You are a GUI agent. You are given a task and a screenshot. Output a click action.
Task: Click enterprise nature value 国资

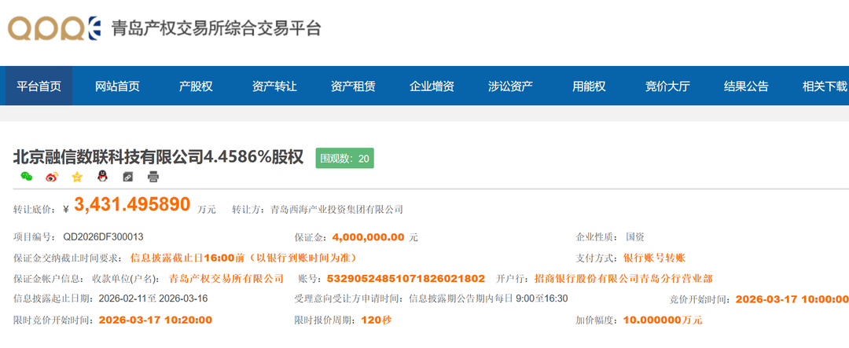coord(635,237)
